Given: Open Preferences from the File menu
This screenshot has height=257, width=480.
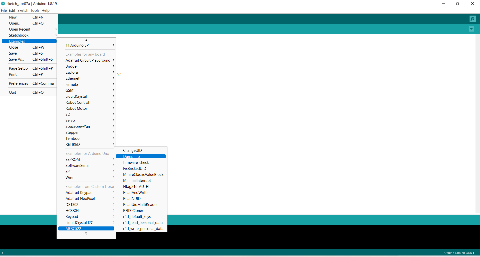Looking at the screenshot, I should pos(18,83).
